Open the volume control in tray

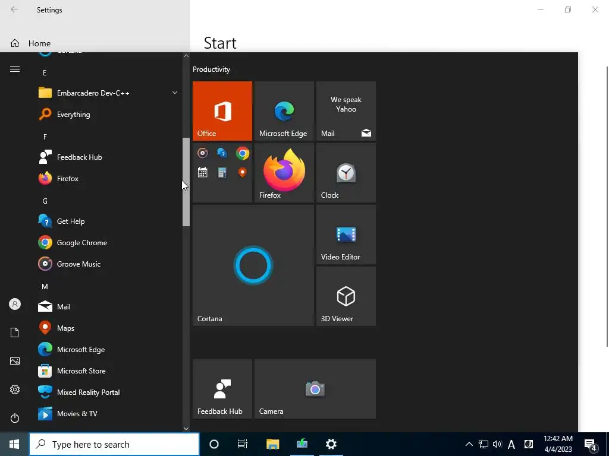pos(497,444)
